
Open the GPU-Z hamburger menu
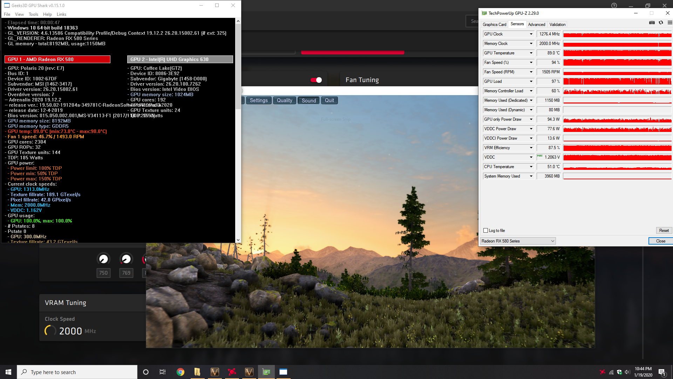669,23
